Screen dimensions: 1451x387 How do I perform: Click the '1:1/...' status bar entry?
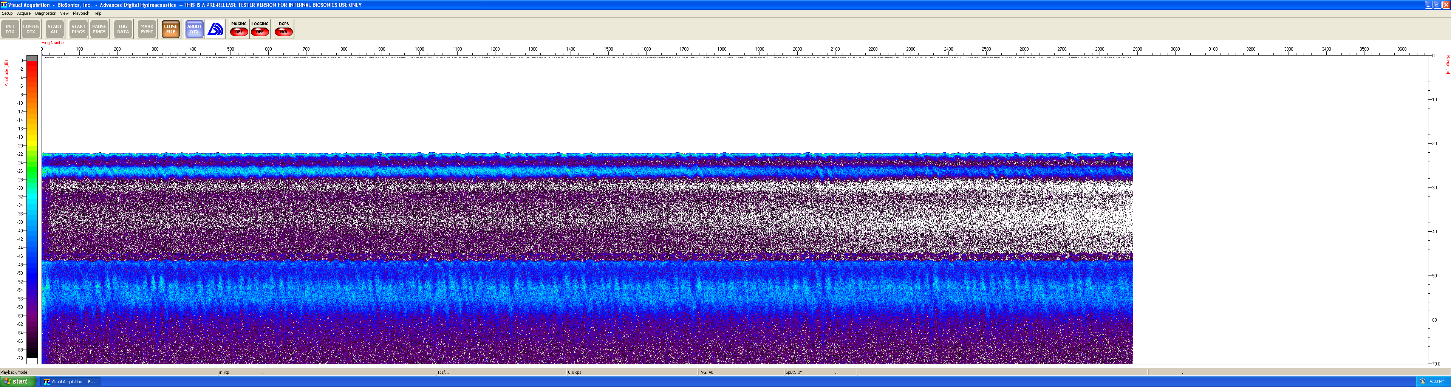443,372
